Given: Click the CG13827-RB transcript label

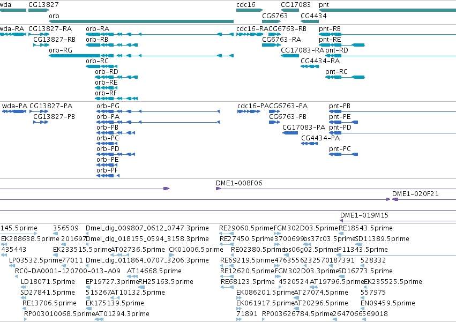Looking at the screenshot, I should click(x=54, y=40).
